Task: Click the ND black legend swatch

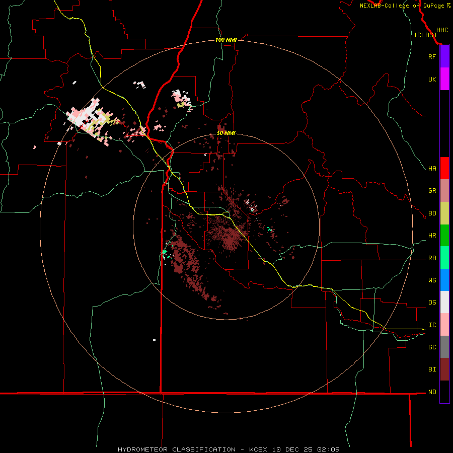Action: 444,392
